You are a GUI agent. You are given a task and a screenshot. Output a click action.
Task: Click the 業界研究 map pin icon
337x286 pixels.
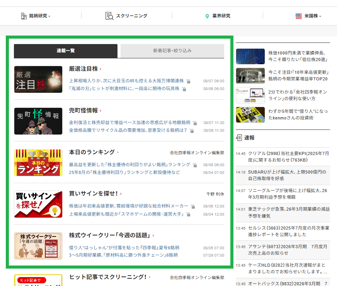pyautogui.click(x=207, y=16)
